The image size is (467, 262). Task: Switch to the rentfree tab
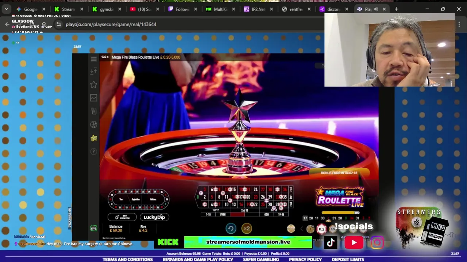296,9
